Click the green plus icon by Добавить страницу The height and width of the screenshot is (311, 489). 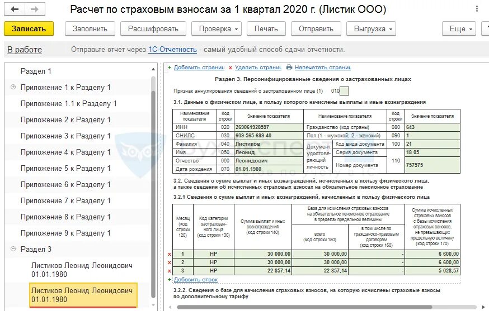[170, 67]
